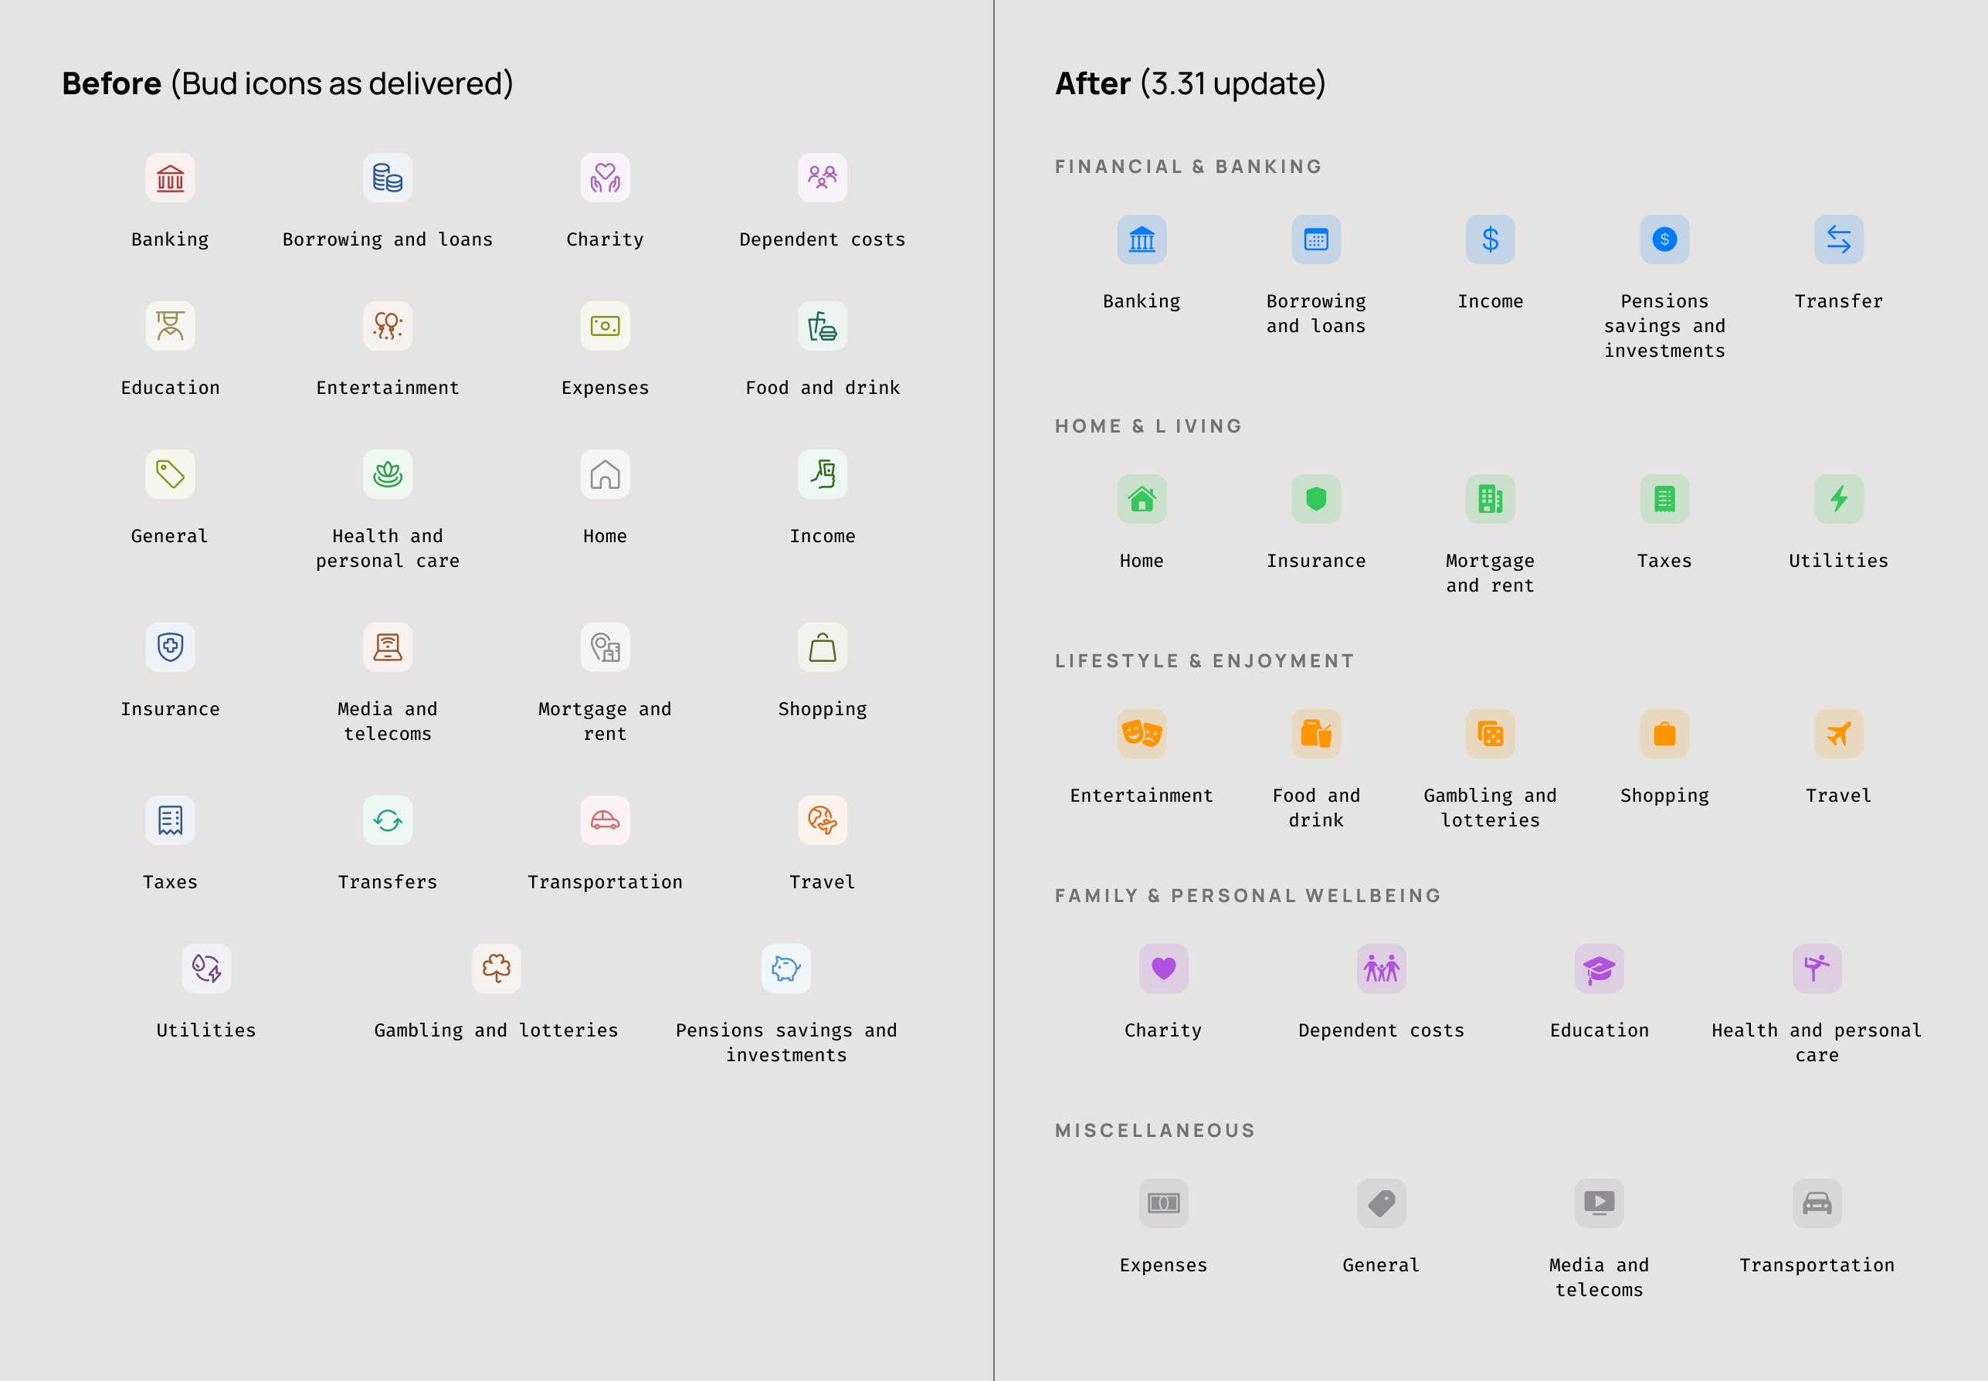Click the Financial & Banking section heading
This screenshot has width=1988, height=1381.
(x=1188, y=166)
